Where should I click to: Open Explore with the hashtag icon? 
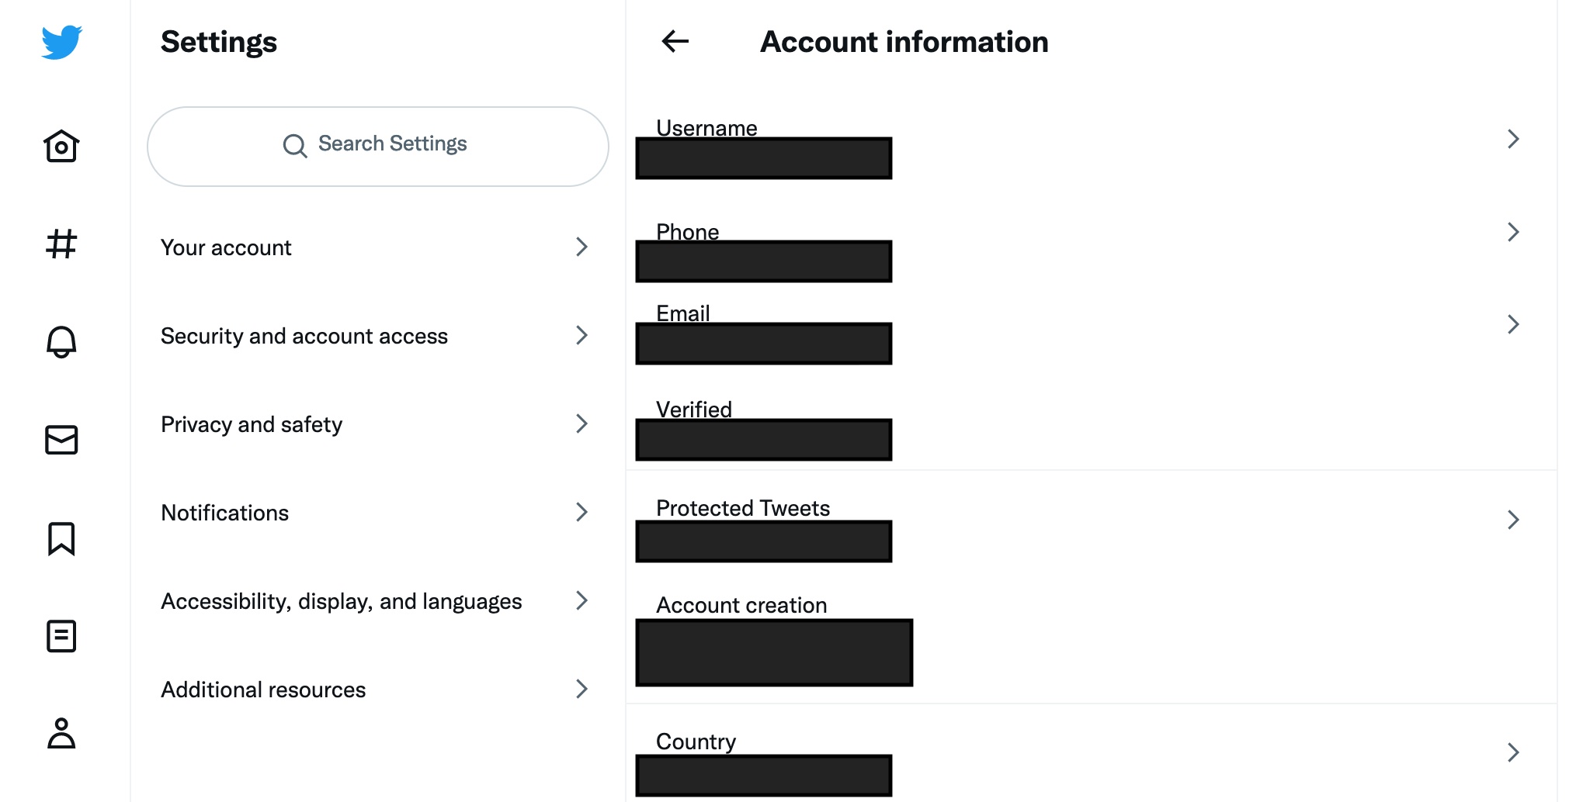(61, 244)
